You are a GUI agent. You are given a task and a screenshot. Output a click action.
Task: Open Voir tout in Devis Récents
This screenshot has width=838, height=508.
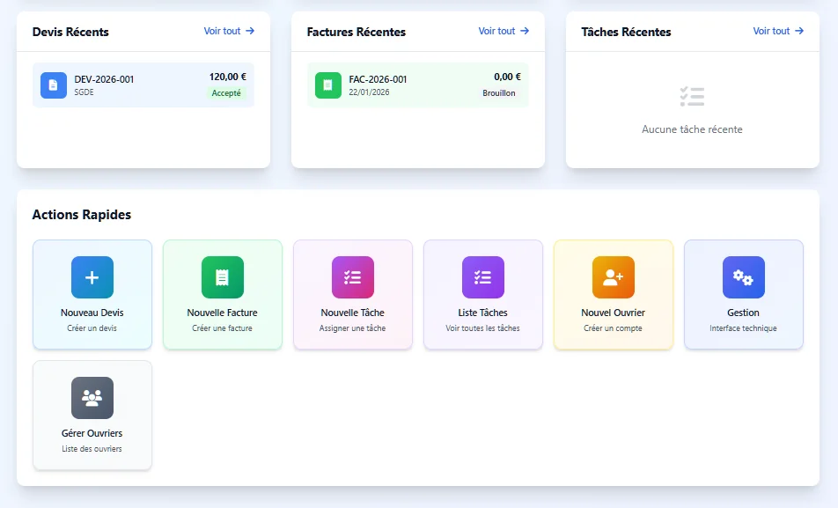229,31
